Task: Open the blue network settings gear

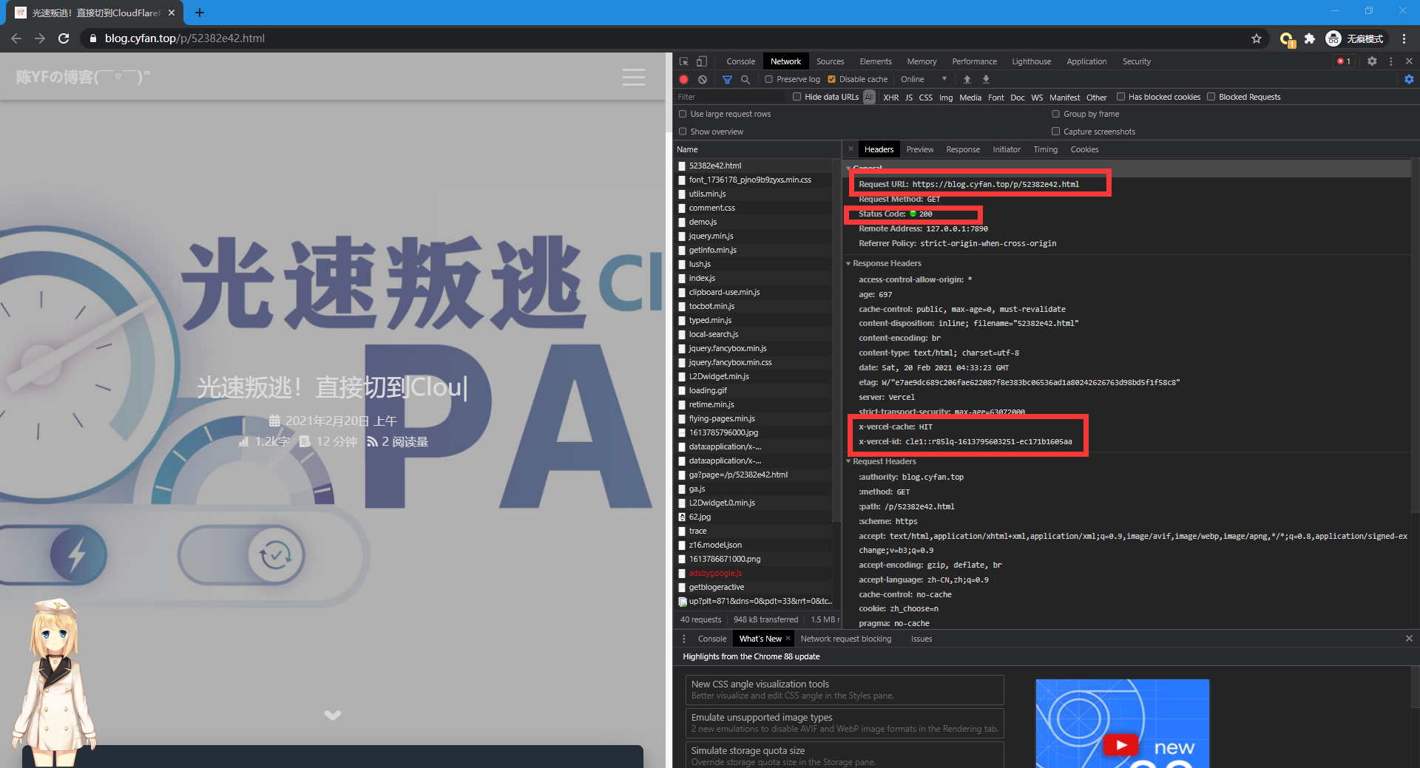Action: 1409,79
